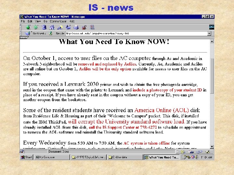Image resolution: width=234 pixels, height=175 pixels.
Task: Click the Forward arrow toolbar icon
Action: tap(36, 27)
